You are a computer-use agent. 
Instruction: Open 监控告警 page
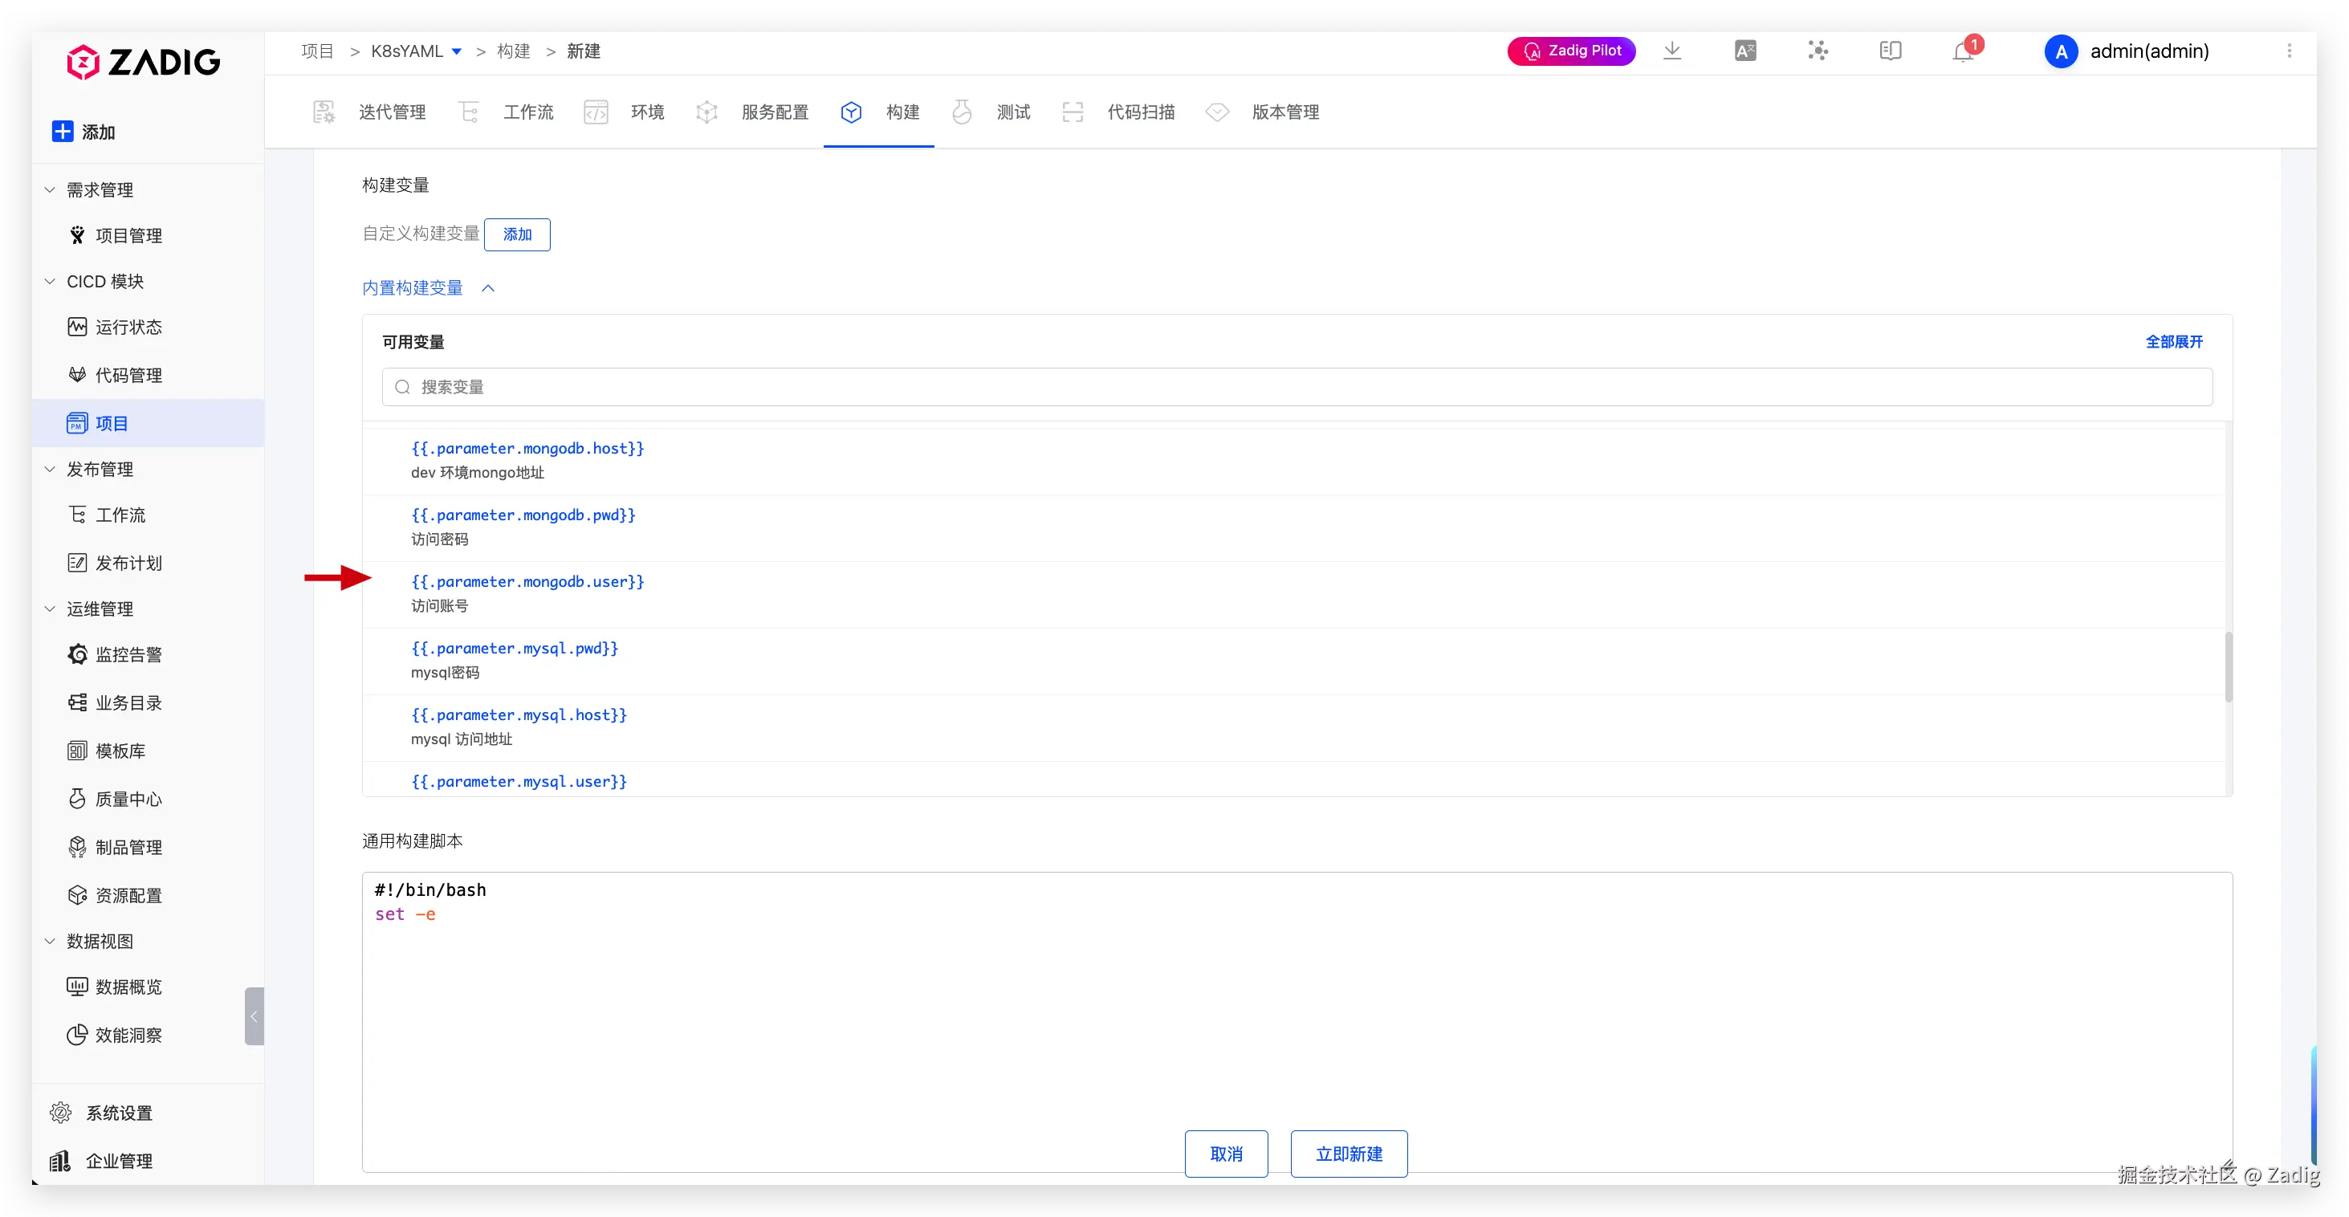point(128,654)
